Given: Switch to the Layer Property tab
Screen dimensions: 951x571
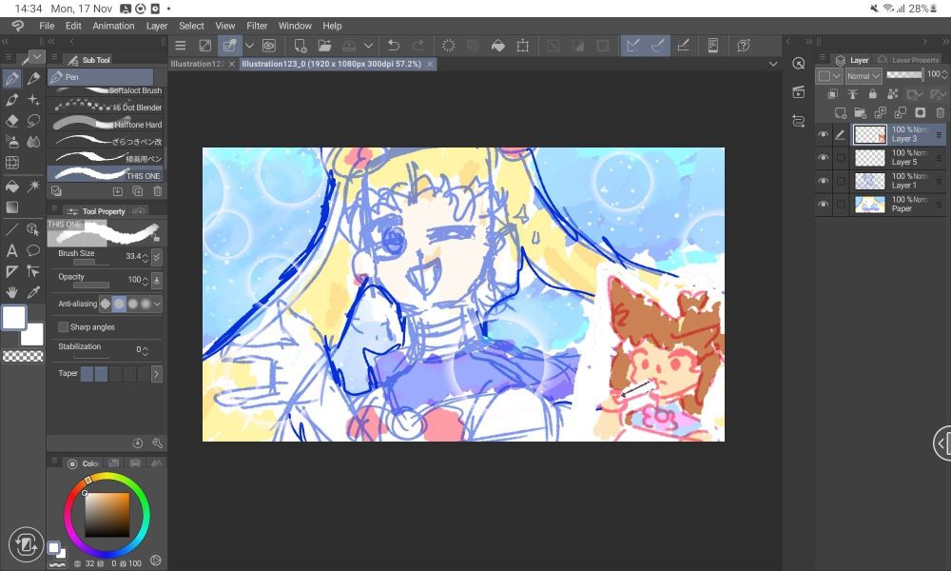Looking at the screenshot, I should point(908,59).
